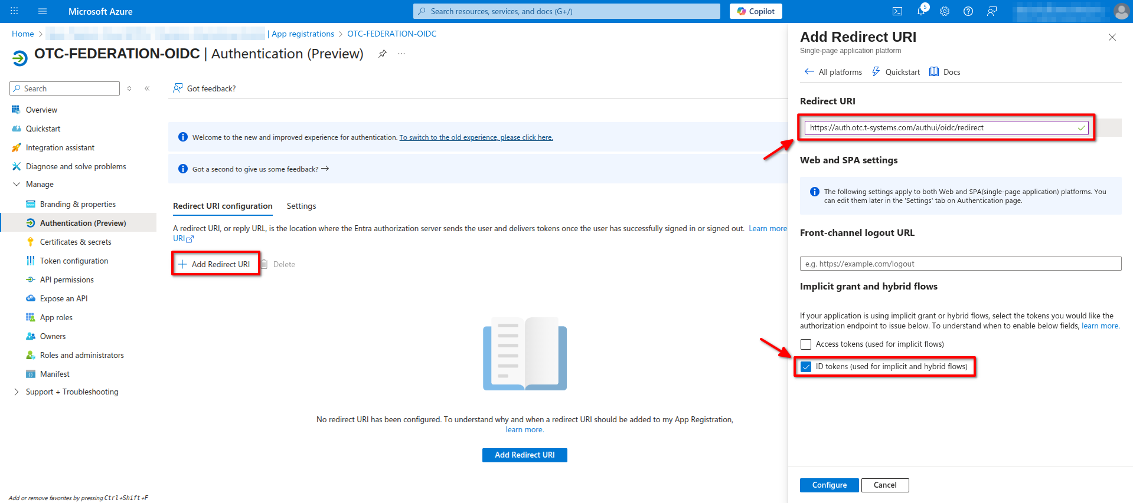Click the help question mark icon
This screenshot has height=503, width=1133.
click(968, 11)
